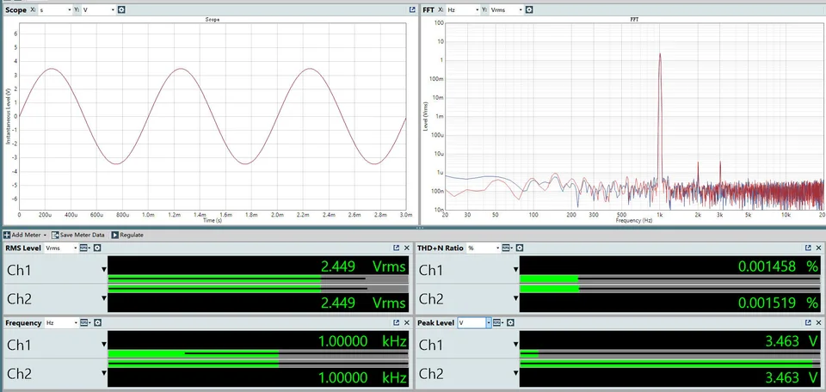Click RMS Level Ch1 reading 2.449 Vrms
826x392 pixels.
[x=363, y=266]
